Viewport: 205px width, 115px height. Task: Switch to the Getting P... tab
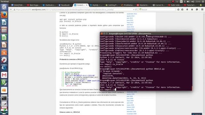(x=112, y=5)
